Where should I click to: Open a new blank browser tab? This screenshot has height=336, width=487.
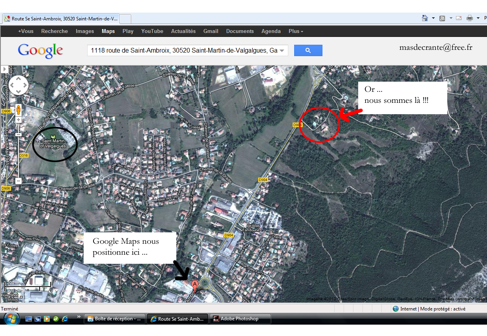pos(125,18)
